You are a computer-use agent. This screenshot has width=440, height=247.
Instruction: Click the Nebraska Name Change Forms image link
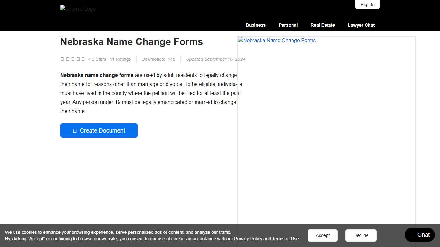[277, 40]
